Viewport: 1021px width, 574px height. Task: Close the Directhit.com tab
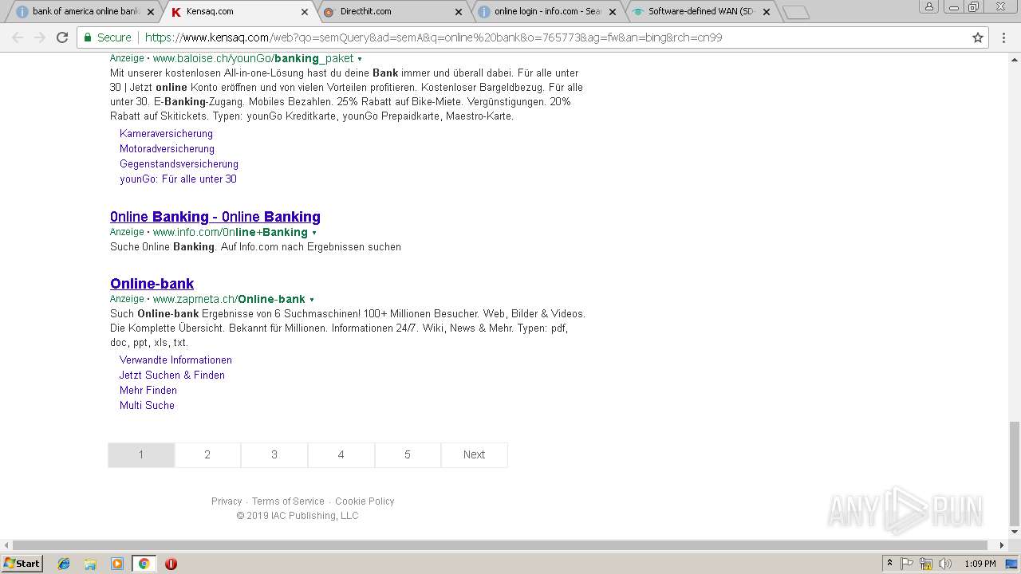click(x=459, y=12)
